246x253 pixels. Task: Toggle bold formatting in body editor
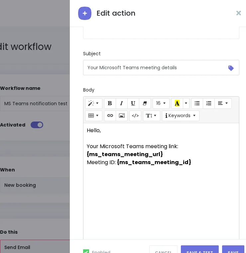[110, 103]
